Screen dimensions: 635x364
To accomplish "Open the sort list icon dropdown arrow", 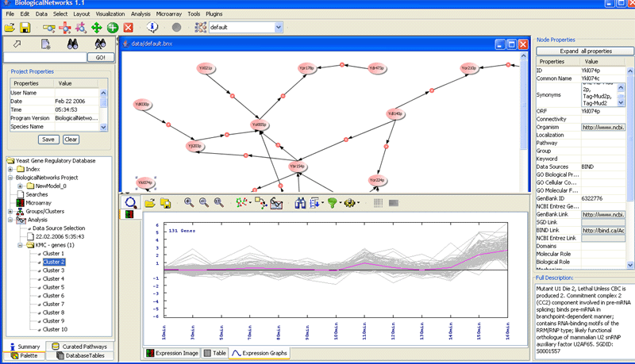I will click(x=322, y=203).
